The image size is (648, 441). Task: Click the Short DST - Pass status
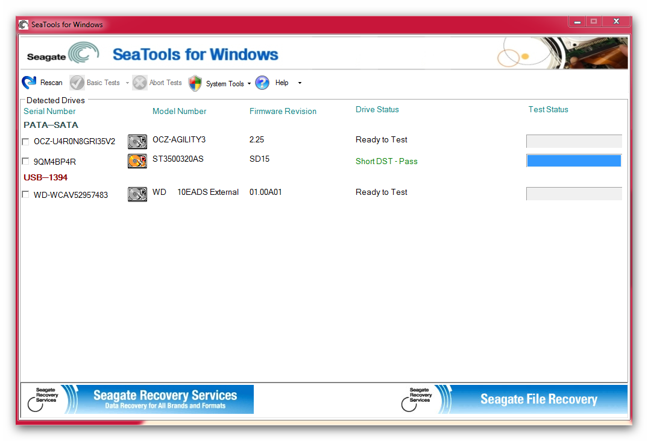tap(386, 161)
